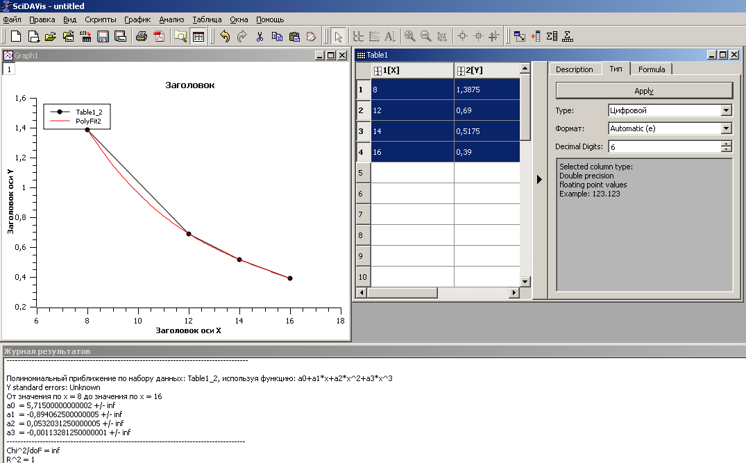
Task: Click the Cut scissors icon
Action: 260,36
